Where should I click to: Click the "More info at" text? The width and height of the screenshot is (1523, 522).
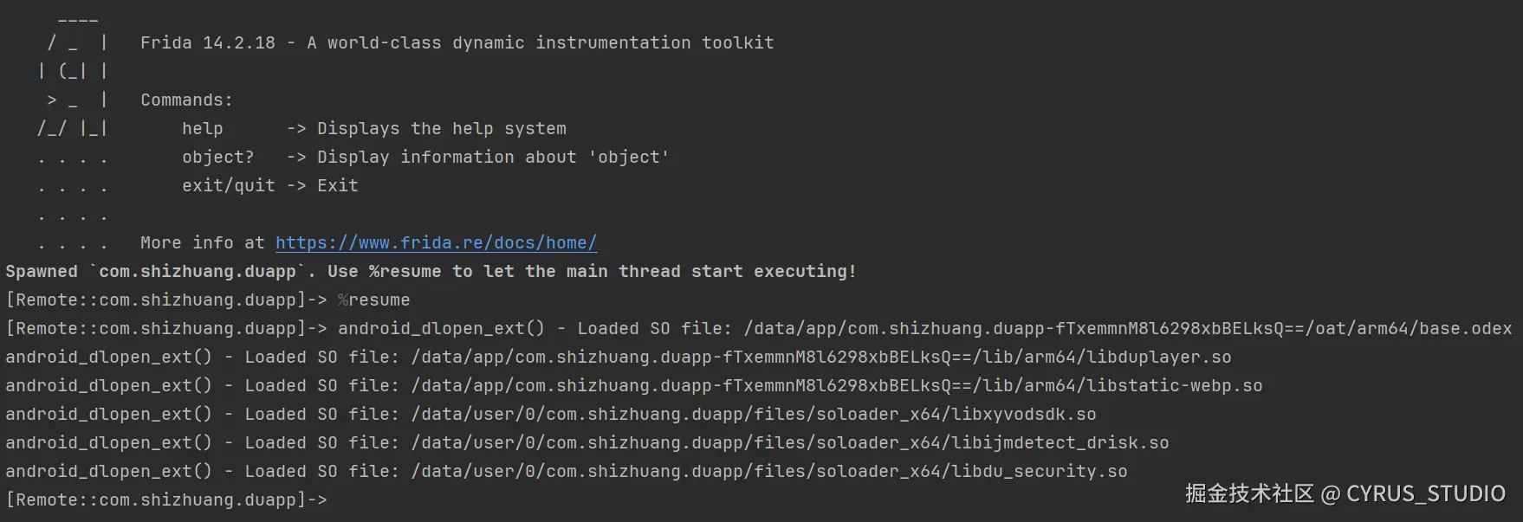pos(203,243)
